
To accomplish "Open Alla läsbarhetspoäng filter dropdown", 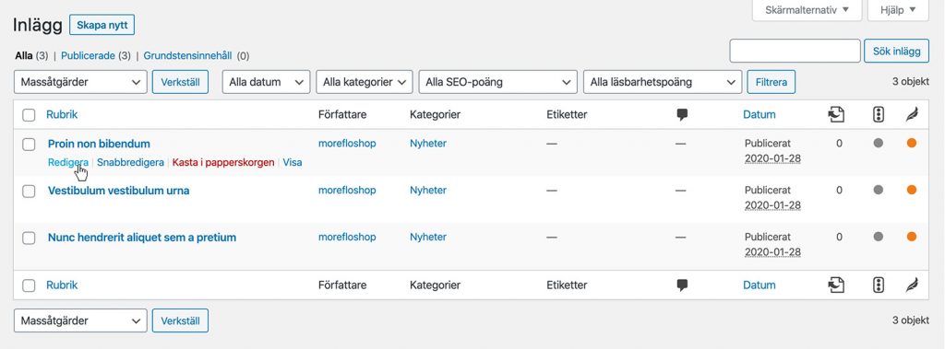I will coord(663,82).
